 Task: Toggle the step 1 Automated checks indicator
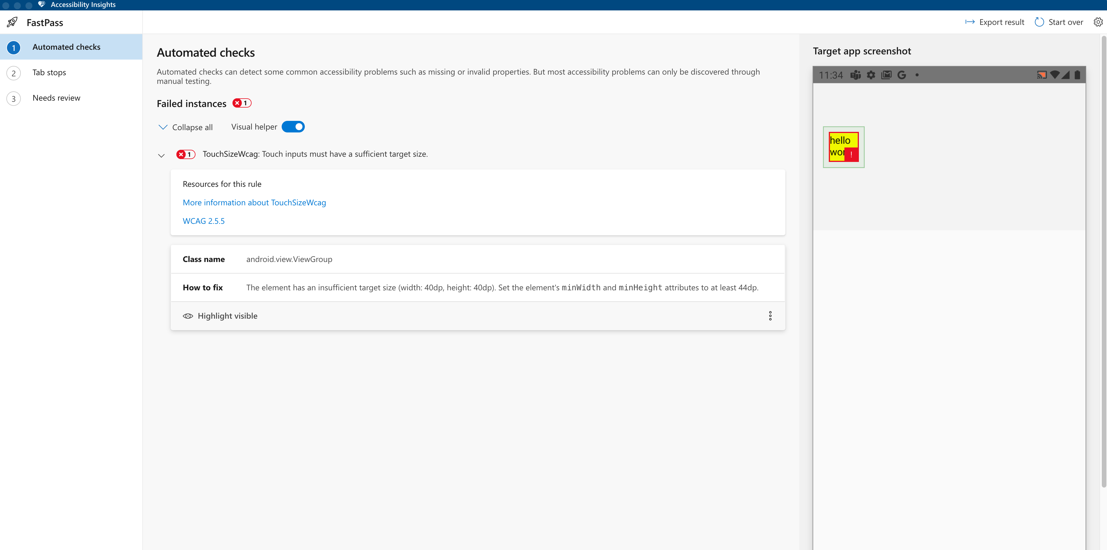point(13,47)
